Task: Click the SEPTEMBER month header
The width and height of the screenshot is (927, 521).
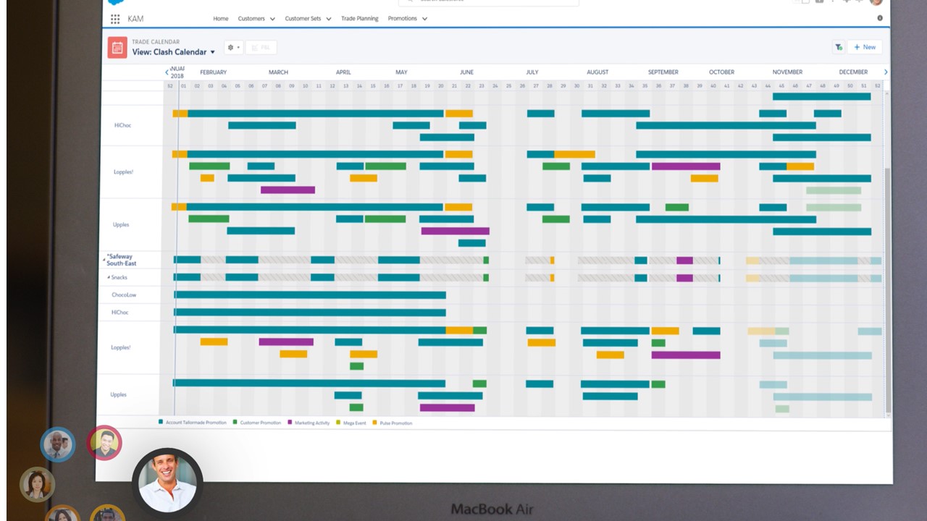Action: (663, 72)
